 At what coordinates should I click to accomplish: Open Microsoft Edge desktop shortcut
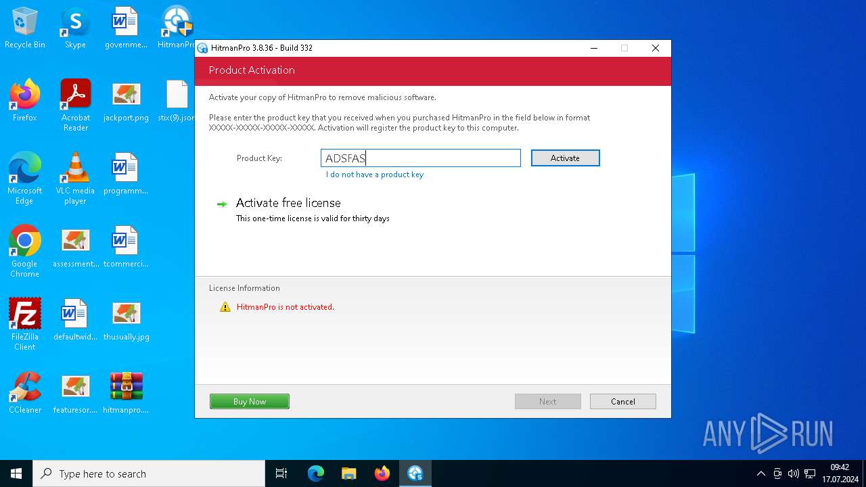(25, 179)
